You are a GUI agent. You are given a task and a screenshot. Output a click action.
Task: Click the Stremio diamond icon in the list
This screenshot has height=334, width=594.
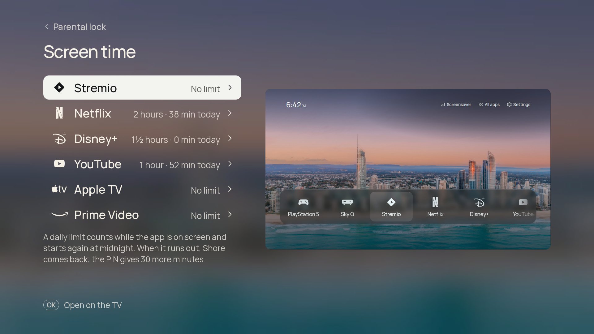tap(59, 88)
